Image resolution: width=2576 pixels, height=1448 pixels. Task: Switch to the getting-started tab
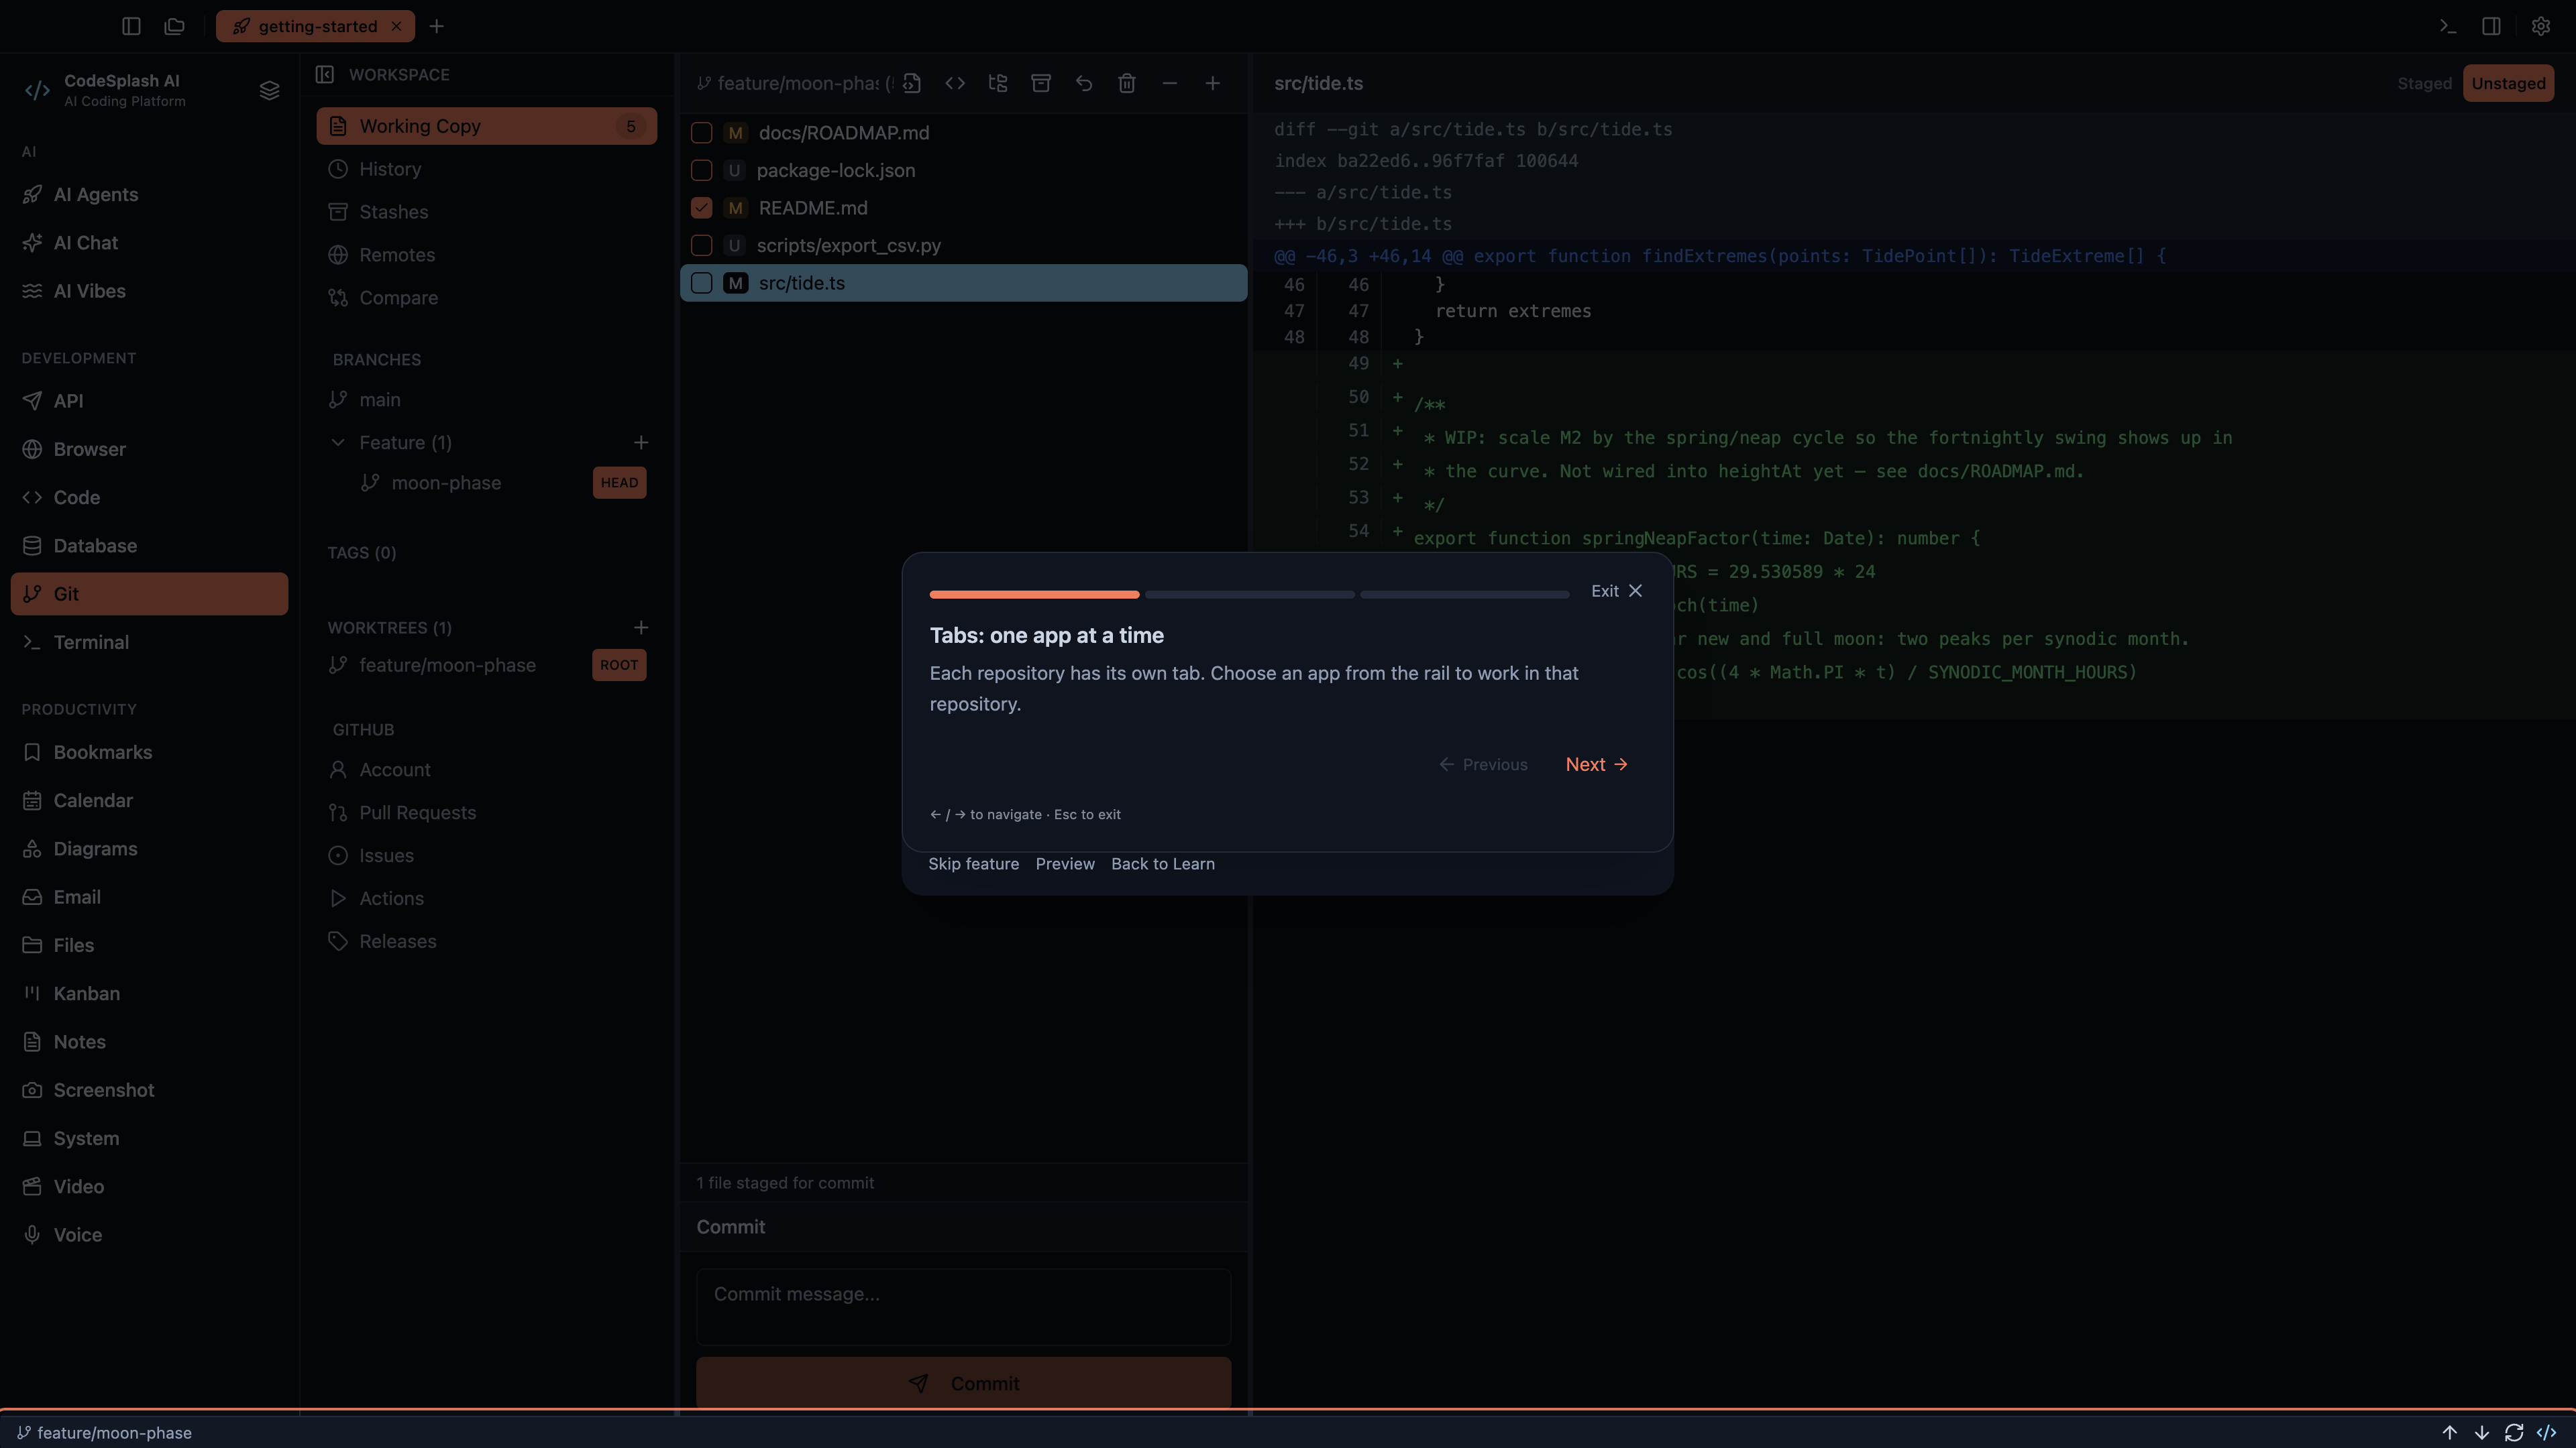(x=316, y=26)
